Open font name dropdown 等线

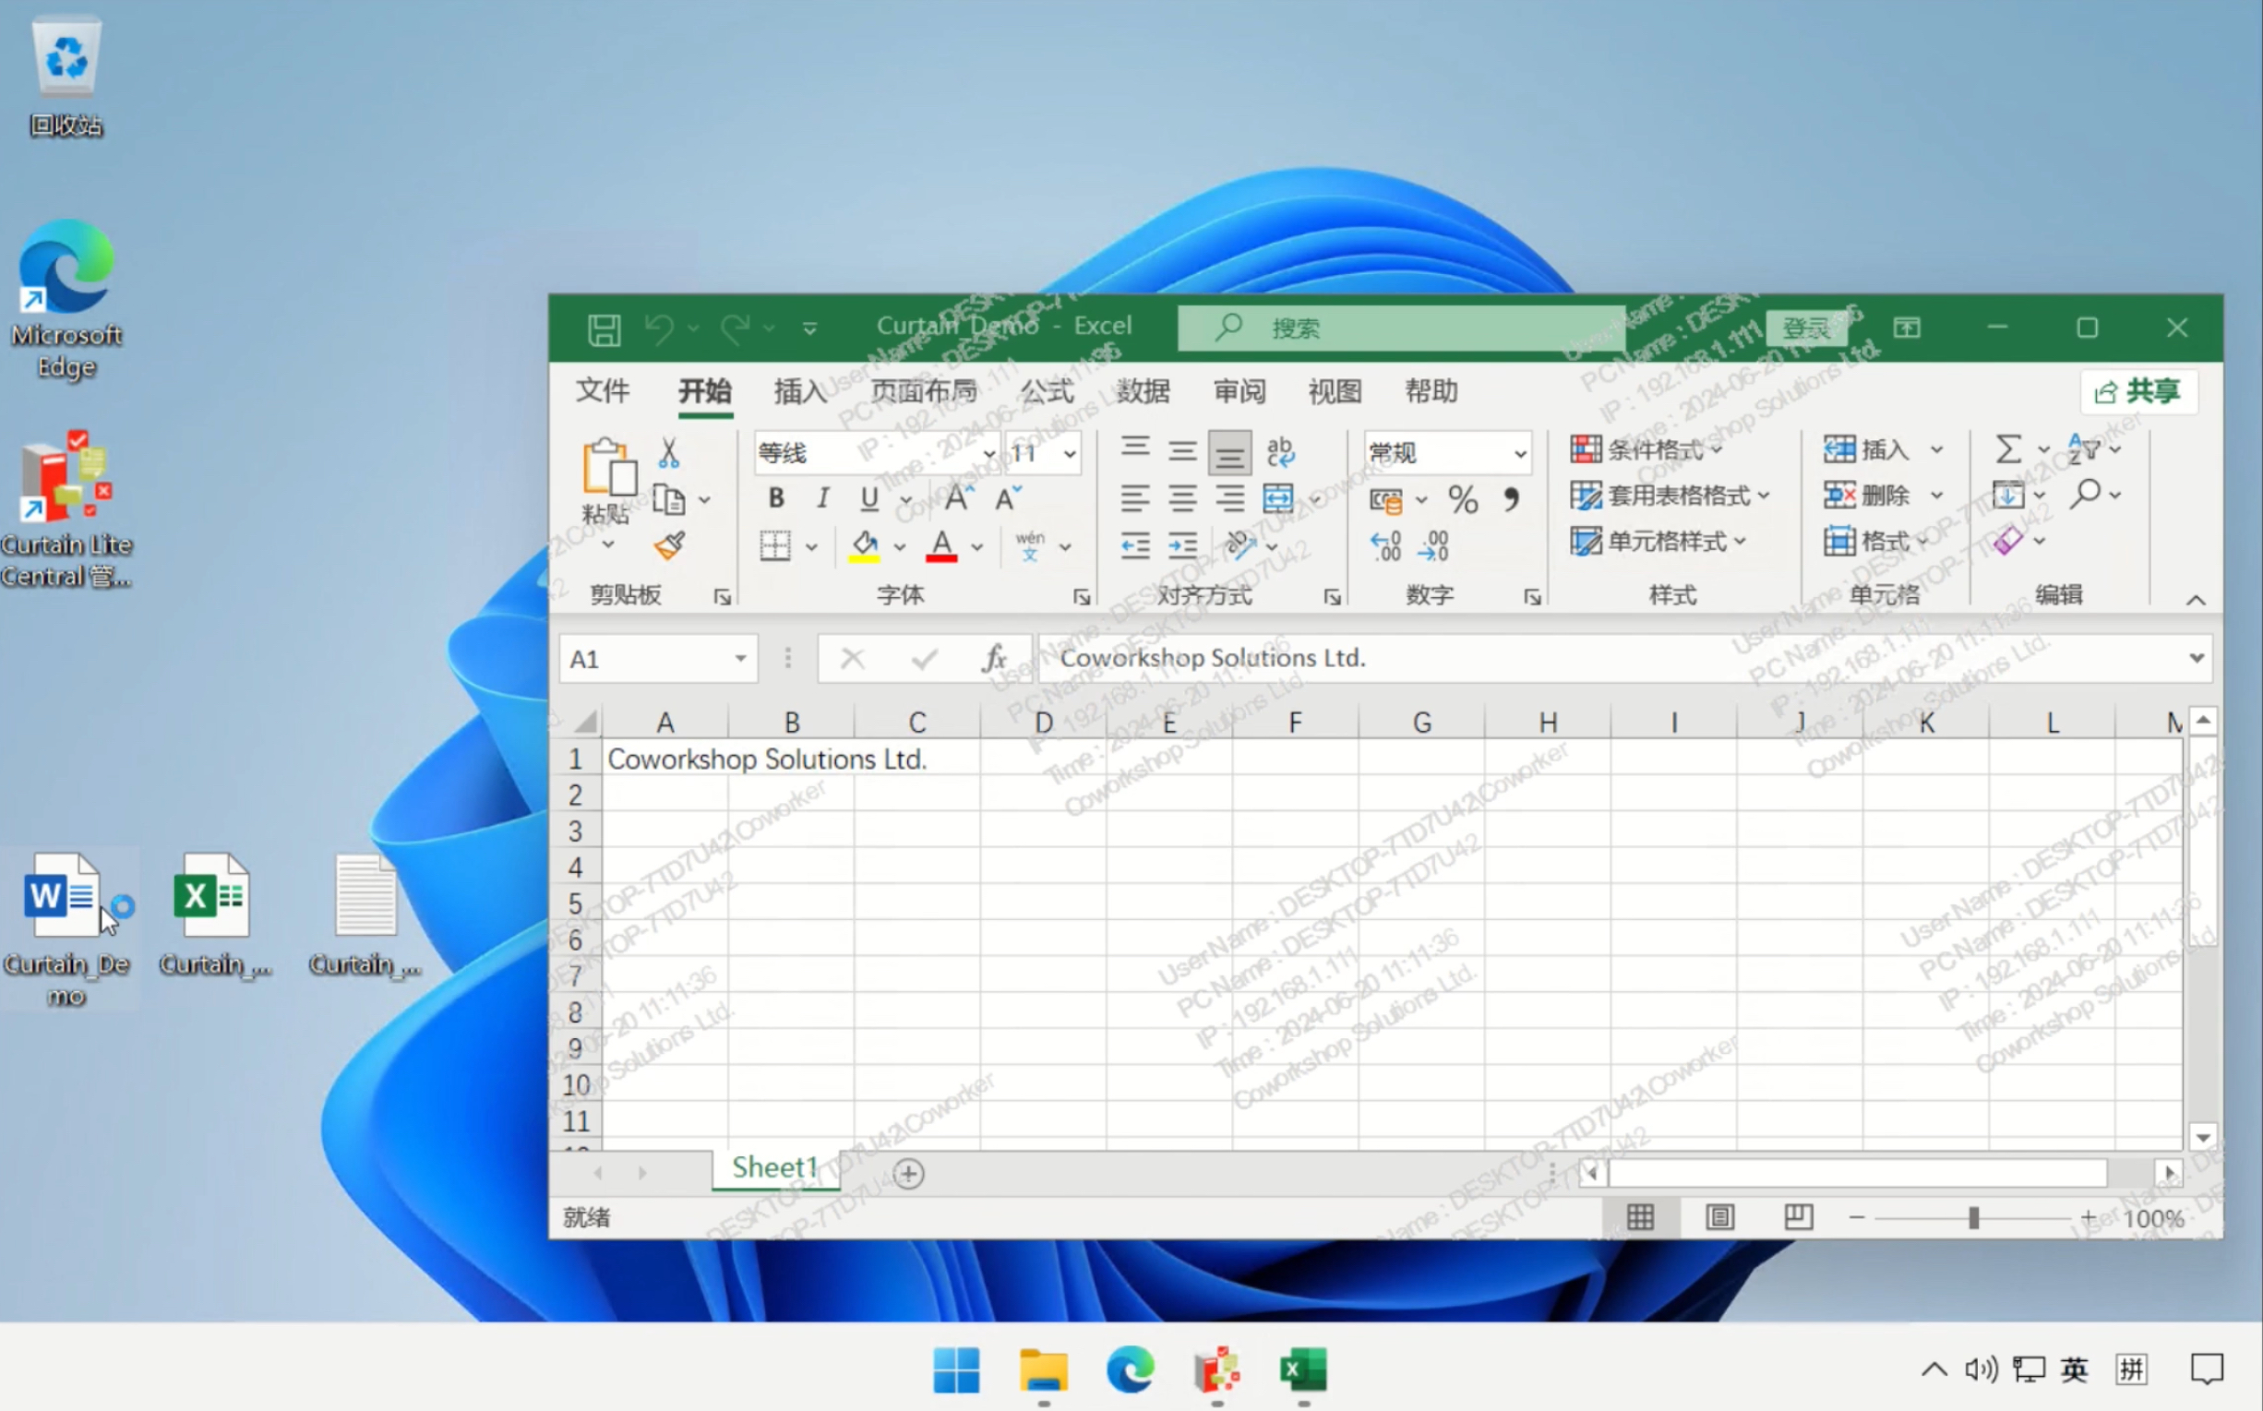989,454
